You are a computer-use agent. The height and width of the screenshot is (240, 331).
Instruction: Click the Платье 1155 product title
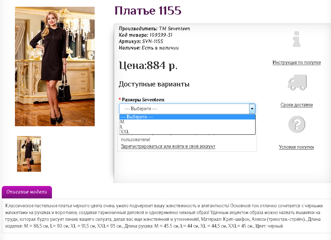pyautogui.click(x=148, y=11)
